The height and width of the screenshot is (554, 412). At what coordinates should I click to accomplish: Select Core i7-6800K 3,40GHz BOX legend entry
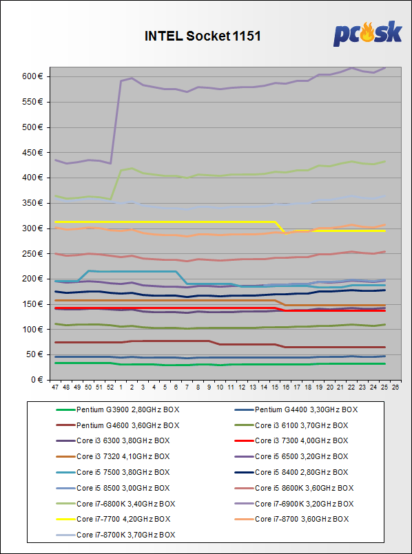[x=115, y=504]
